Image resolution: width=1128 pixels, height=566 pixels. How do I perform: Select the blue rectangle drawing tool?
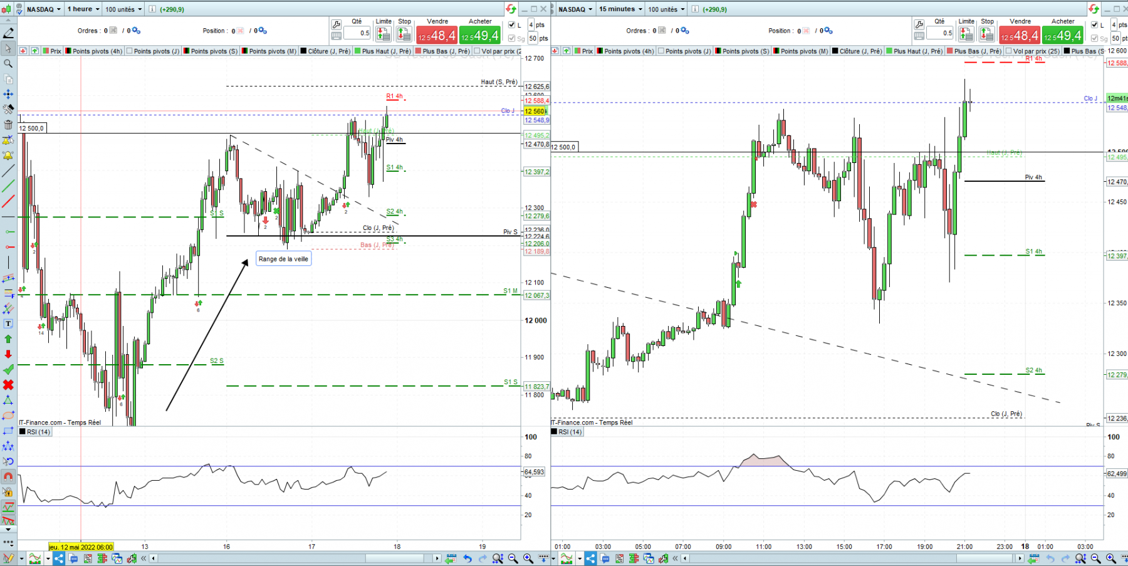point(8,431)
